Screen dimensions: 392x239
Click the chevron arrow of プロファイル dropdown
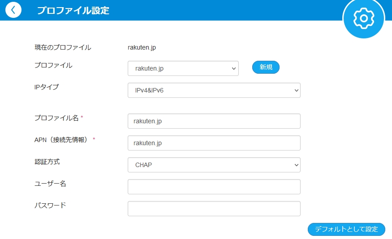(x=234, y=68)
